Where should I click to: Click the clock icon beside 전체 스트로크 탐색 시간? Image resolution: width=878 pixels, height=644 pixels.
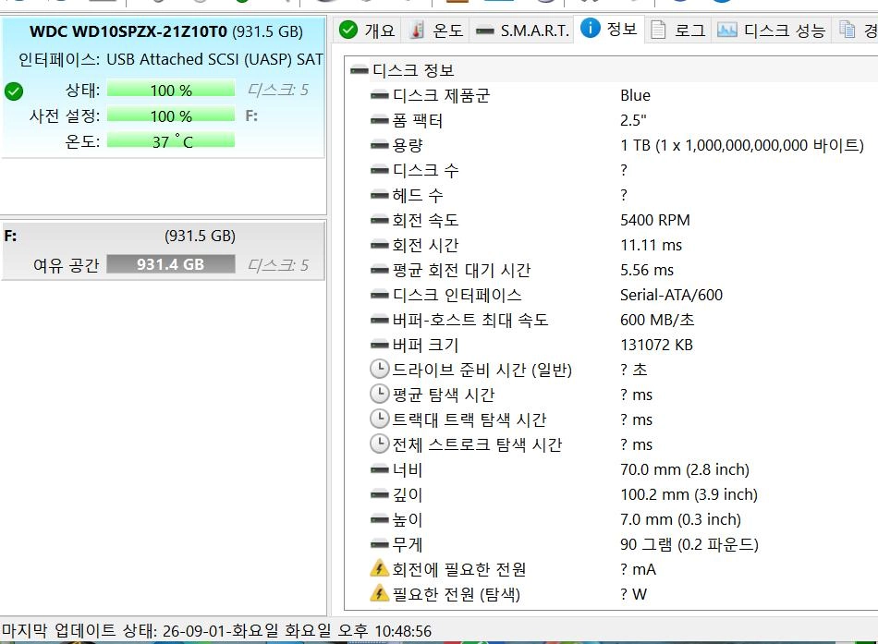pos(380,444)
